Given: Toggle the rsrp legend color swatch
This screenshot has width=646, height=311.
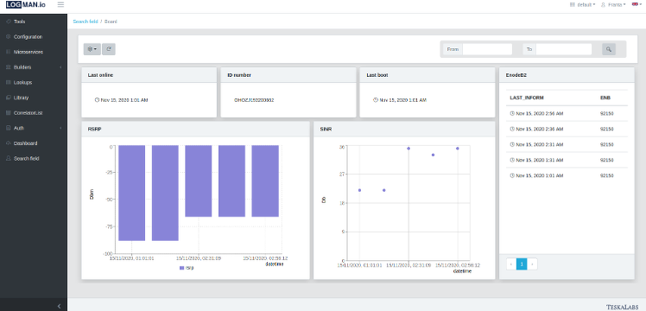Looking at the screenshot, I should (x=182, y=268).
